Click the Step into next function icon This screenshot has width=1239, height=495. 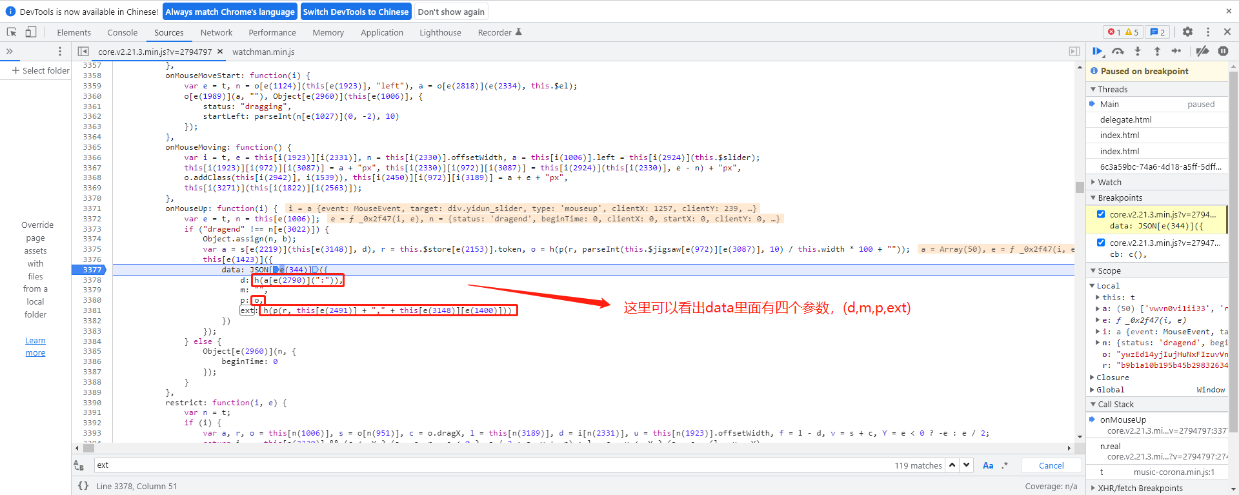(1138, 51)
